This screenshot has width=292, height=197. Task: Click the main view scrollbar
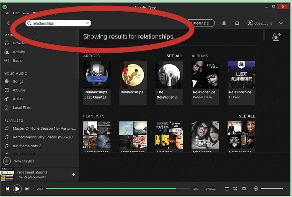pyautogui.click(x=264, y=35)
